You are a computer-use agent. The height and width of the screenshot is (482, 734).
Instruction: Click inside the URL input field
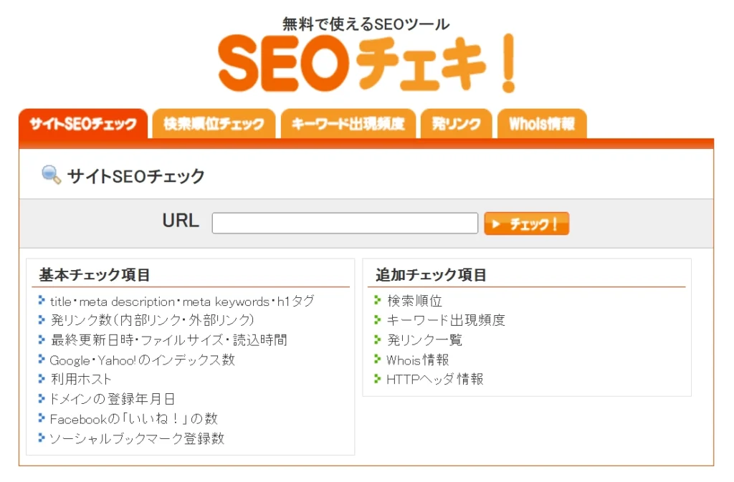pos(344,223)
